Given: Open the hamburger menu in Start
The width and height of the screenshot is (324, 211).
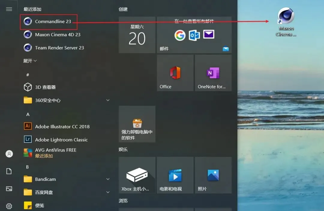Looking at the screenshot, I should click(x=9, y=9).
